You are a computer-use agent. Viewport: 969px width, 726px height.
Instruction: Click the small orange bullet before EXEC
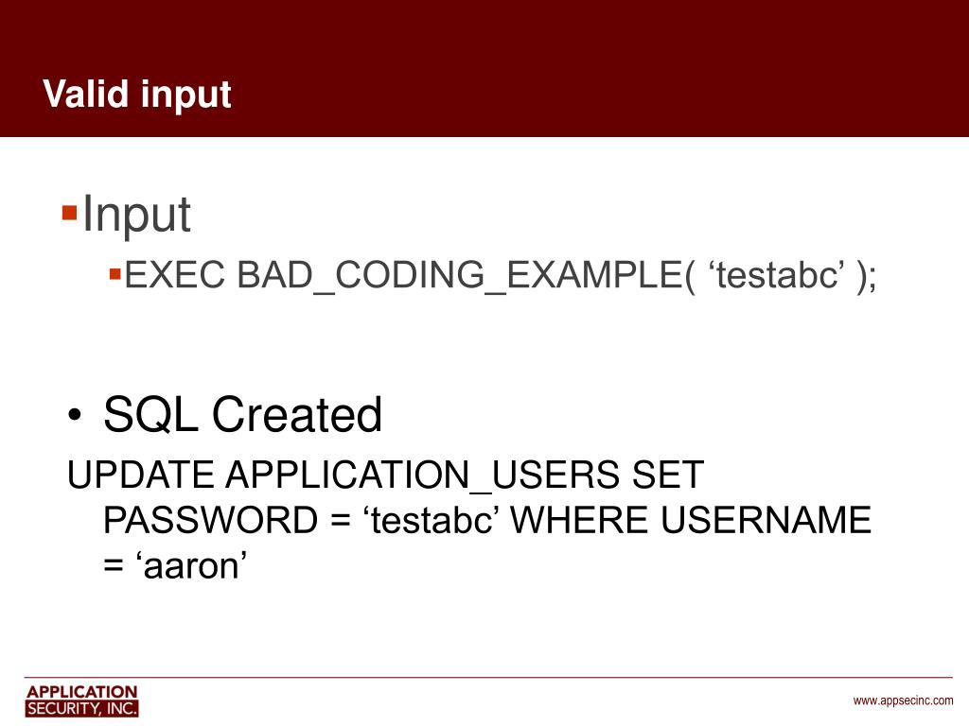115,273
